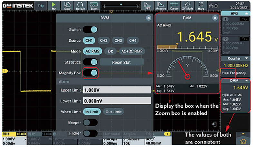The height and width of the screenshot is (147, 253).
Task: Expand the Counter side panel
Action: click(x=246, y=58)
